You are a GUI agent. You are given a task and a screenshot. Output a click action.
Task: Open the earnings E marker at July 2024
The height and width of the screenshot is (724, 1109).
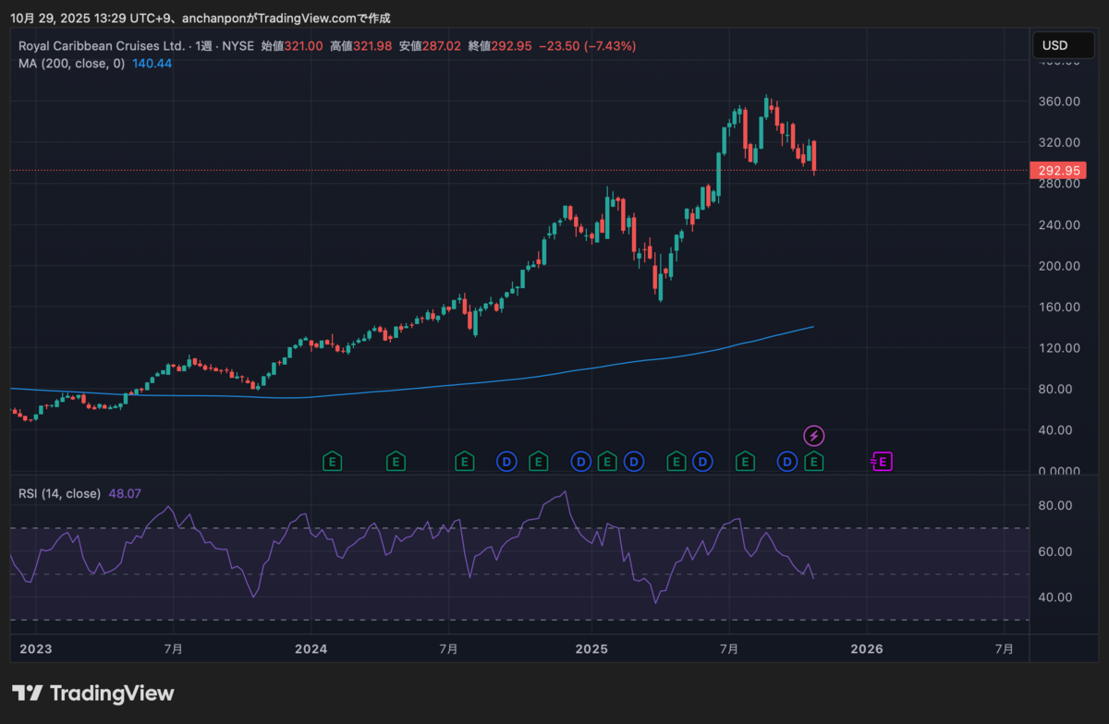(465, 460)
